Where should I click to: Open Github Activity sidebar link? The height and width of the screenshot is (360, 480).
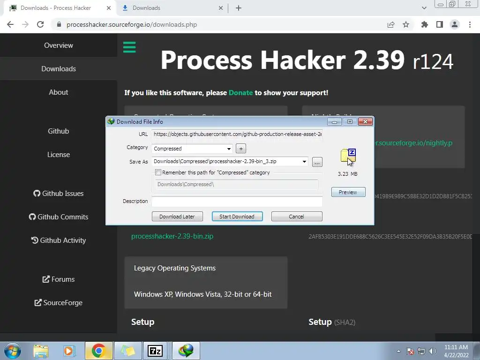click(x=59, y=240)
